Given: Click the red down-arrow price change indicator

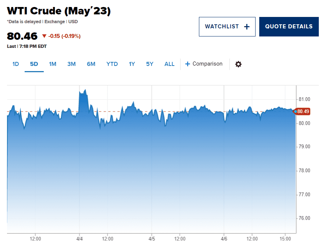Looking at the screenshot, I should (44, 36).
